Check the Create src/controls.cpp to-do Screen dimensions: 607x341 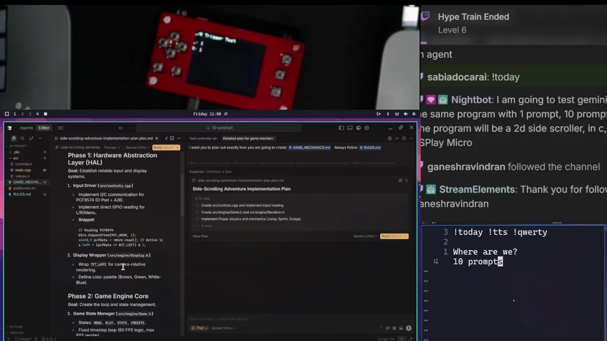point(197,206)
